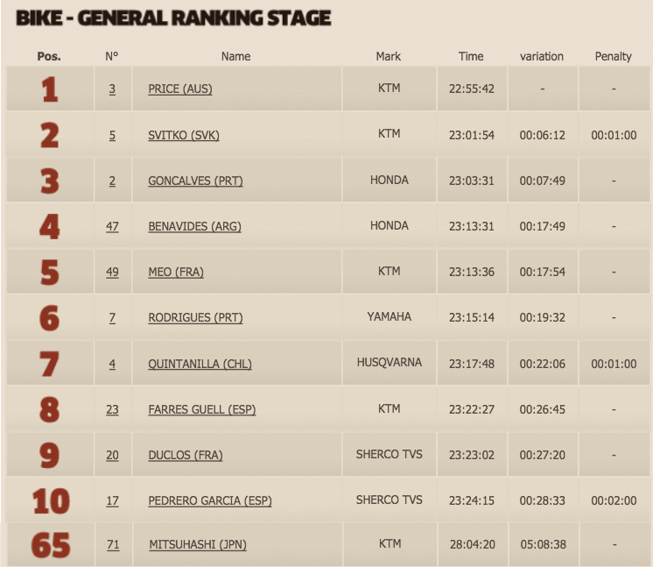Click MEO (FRA) name link
This screenshot has height=567, width=653.
click(176, 272)
